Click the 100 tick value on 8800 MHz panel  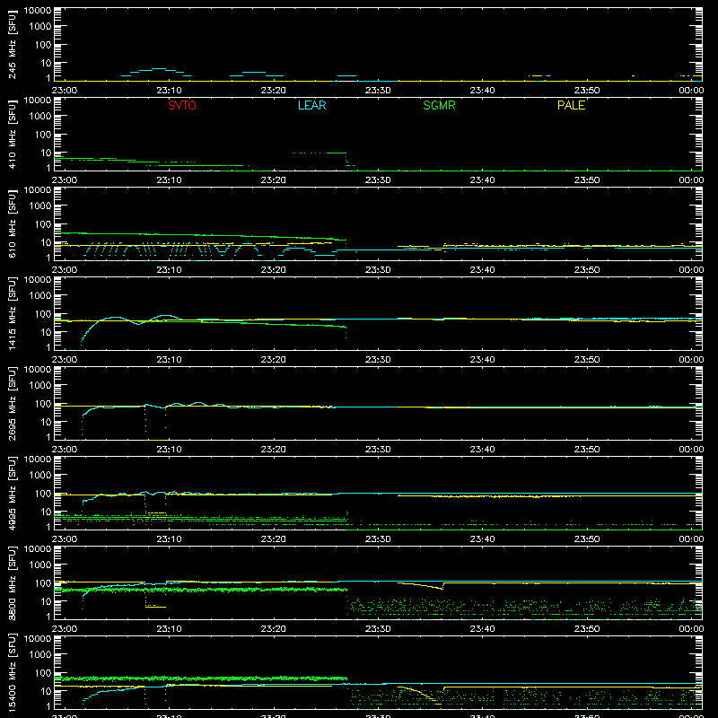click(x=43, y=583)
